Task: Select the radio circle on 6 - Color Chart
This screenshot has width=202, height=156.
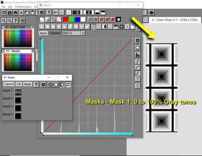Action: click(3, 27)
